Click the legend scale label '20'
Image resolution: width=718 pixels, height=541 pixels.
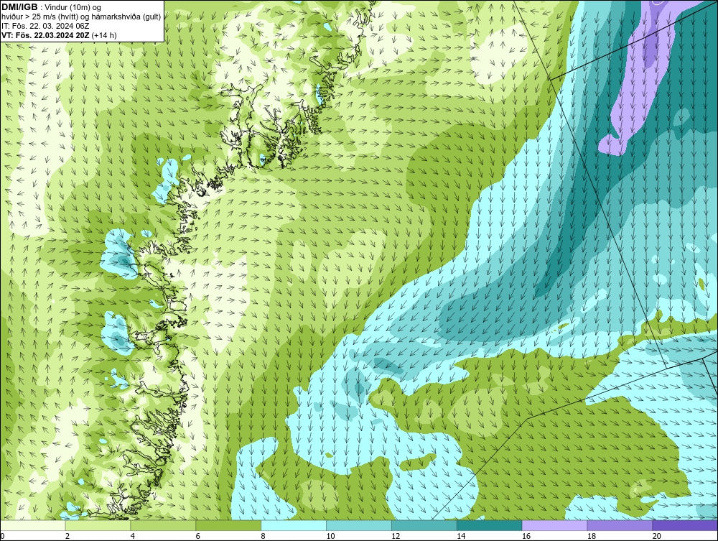click(657, 536)
